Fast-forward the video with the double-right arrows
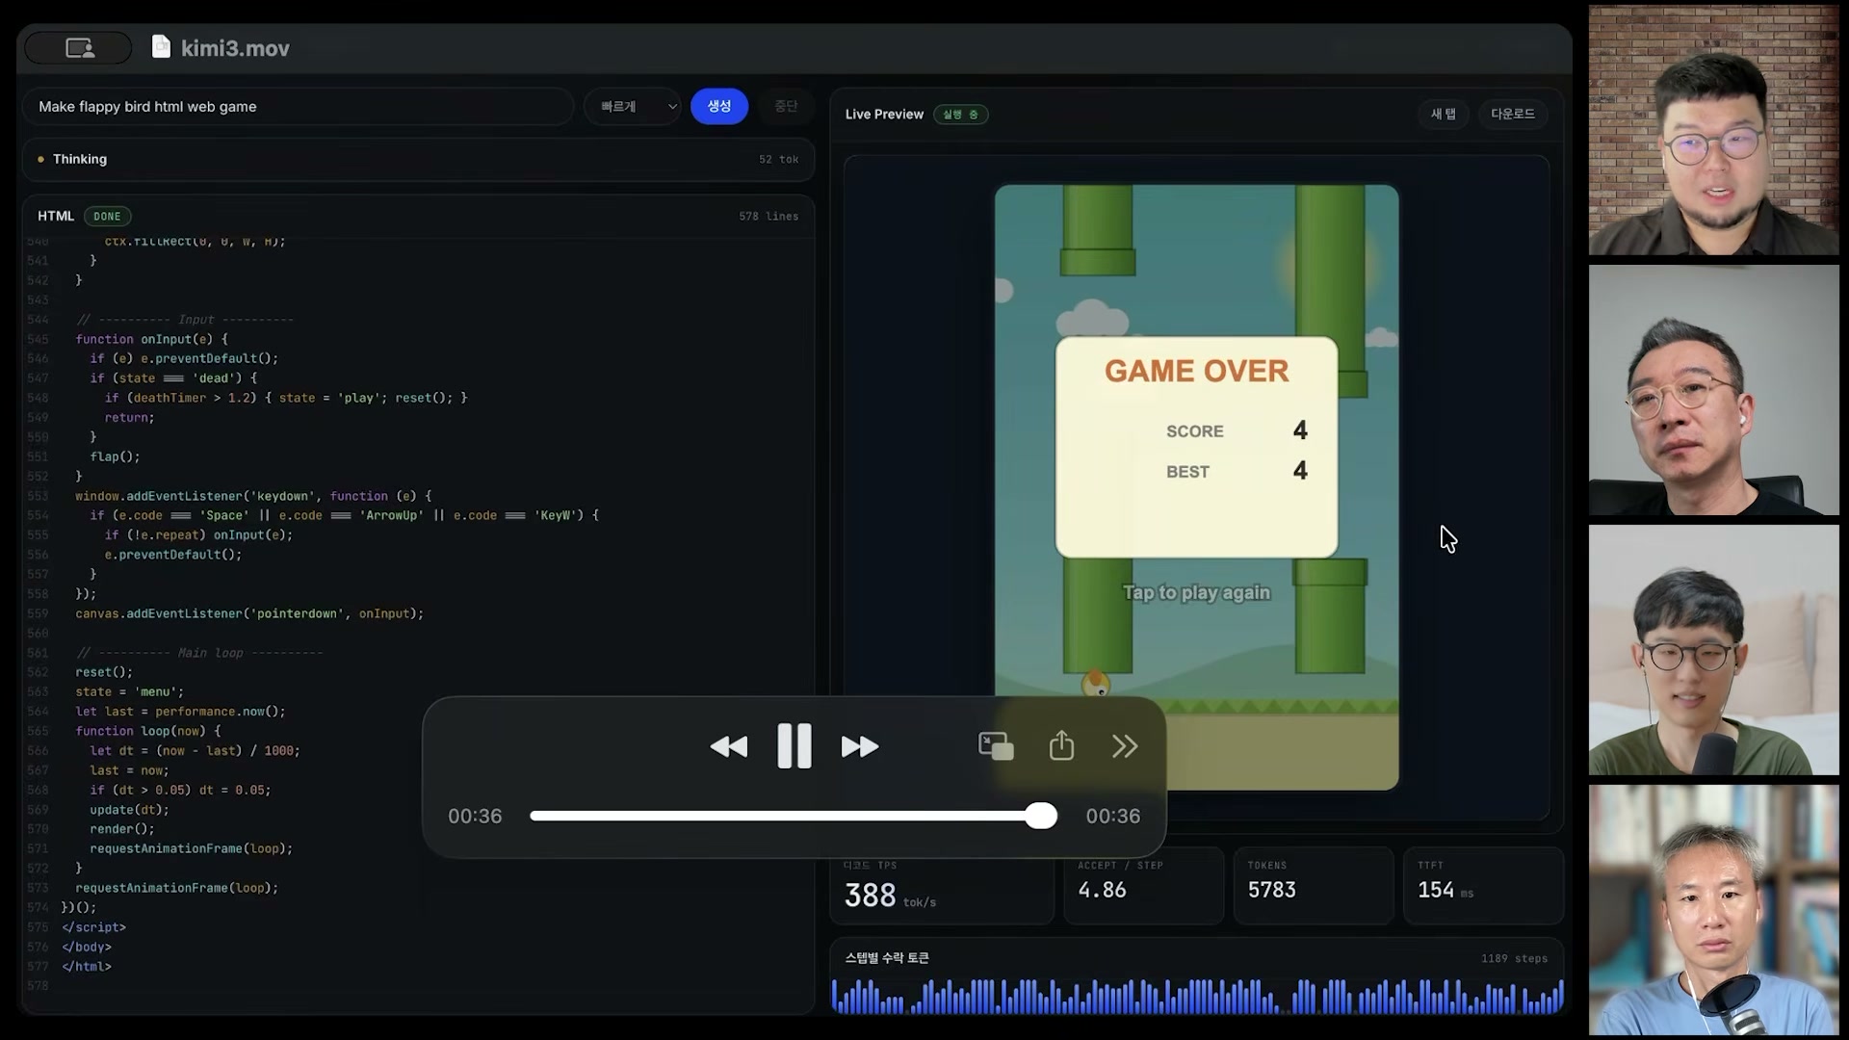Image resolution: width=1849 pixels, height=1040 pixels. pyautogui.click(x=860, y=746)
